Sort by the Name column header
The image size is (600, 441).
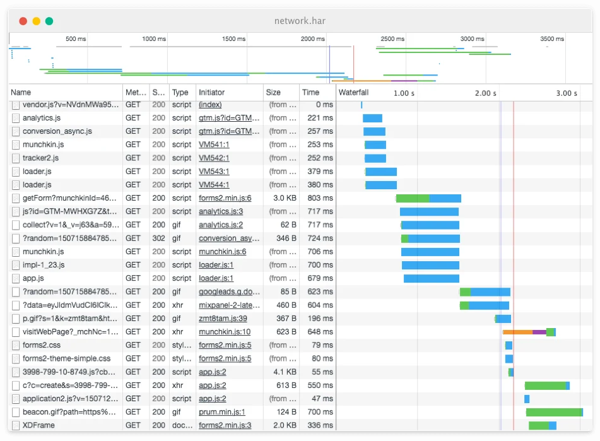point(66,93)
